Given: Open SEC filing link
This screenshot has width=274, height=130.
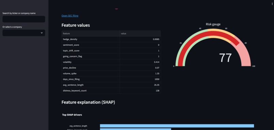Looking at the screenshot, I should coord(70,16).
